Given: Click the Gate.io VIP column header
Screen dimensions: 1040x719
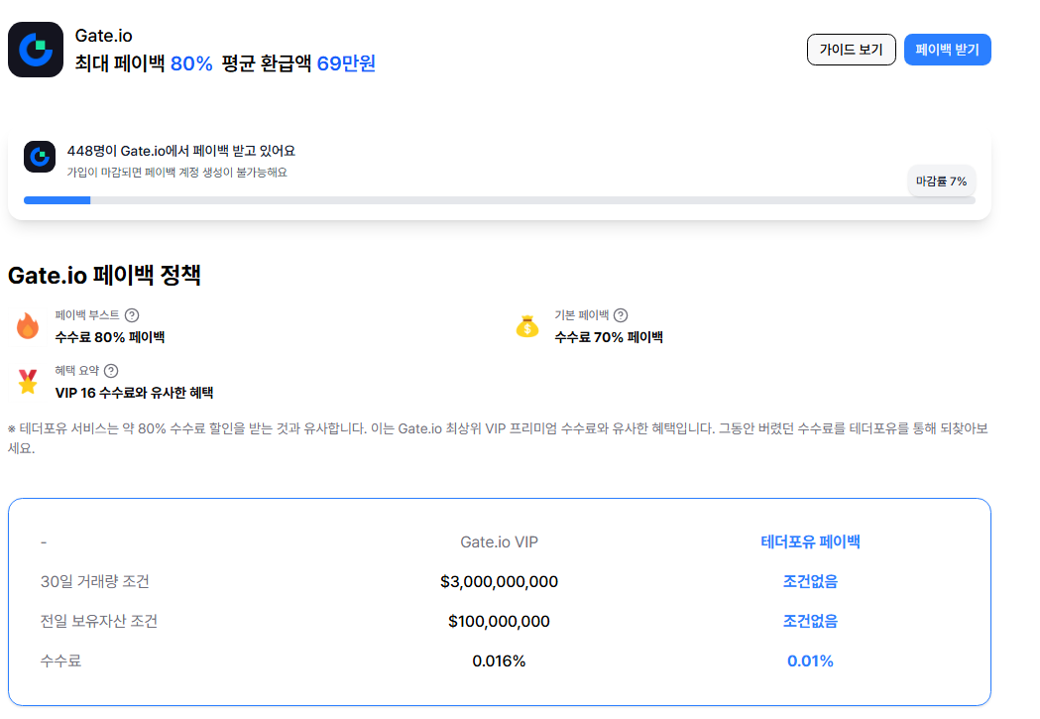Looking at the screenshot, I should (x=499, y=541).
